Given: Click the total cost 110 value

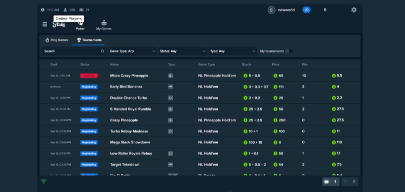Looking at the screenshot, I should pos(339,142).
